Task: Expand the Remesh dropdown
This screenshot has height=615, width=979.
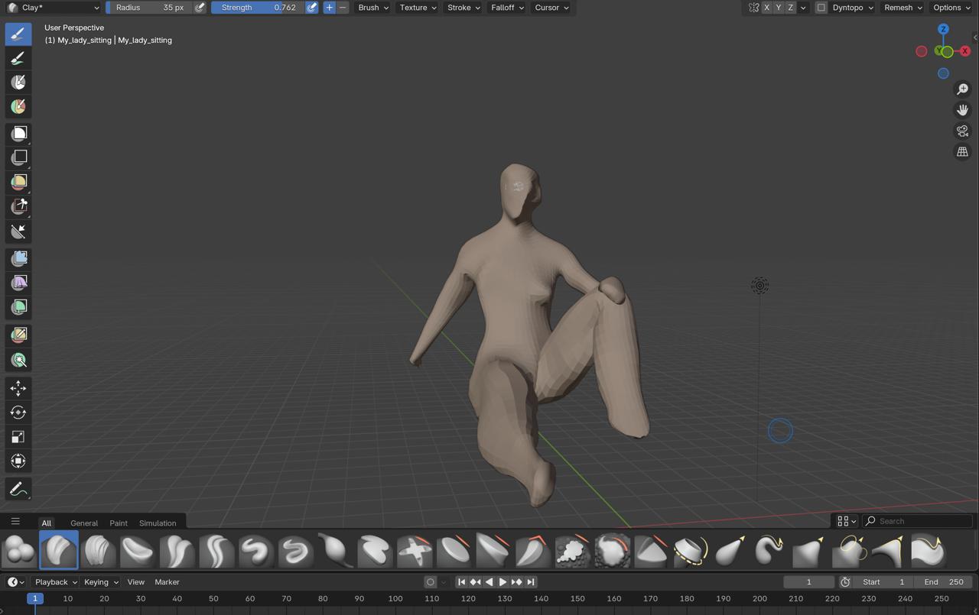Action: click(x=903, y=8)
